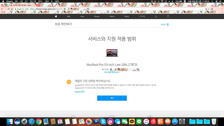Viewport: 224px width, 126px height.
Task: Bookmark this page with the star icon
Action: tap(208, 9)
